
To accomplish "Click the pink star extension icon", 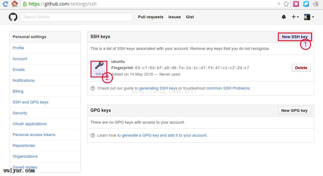I will tap(296, 4).
